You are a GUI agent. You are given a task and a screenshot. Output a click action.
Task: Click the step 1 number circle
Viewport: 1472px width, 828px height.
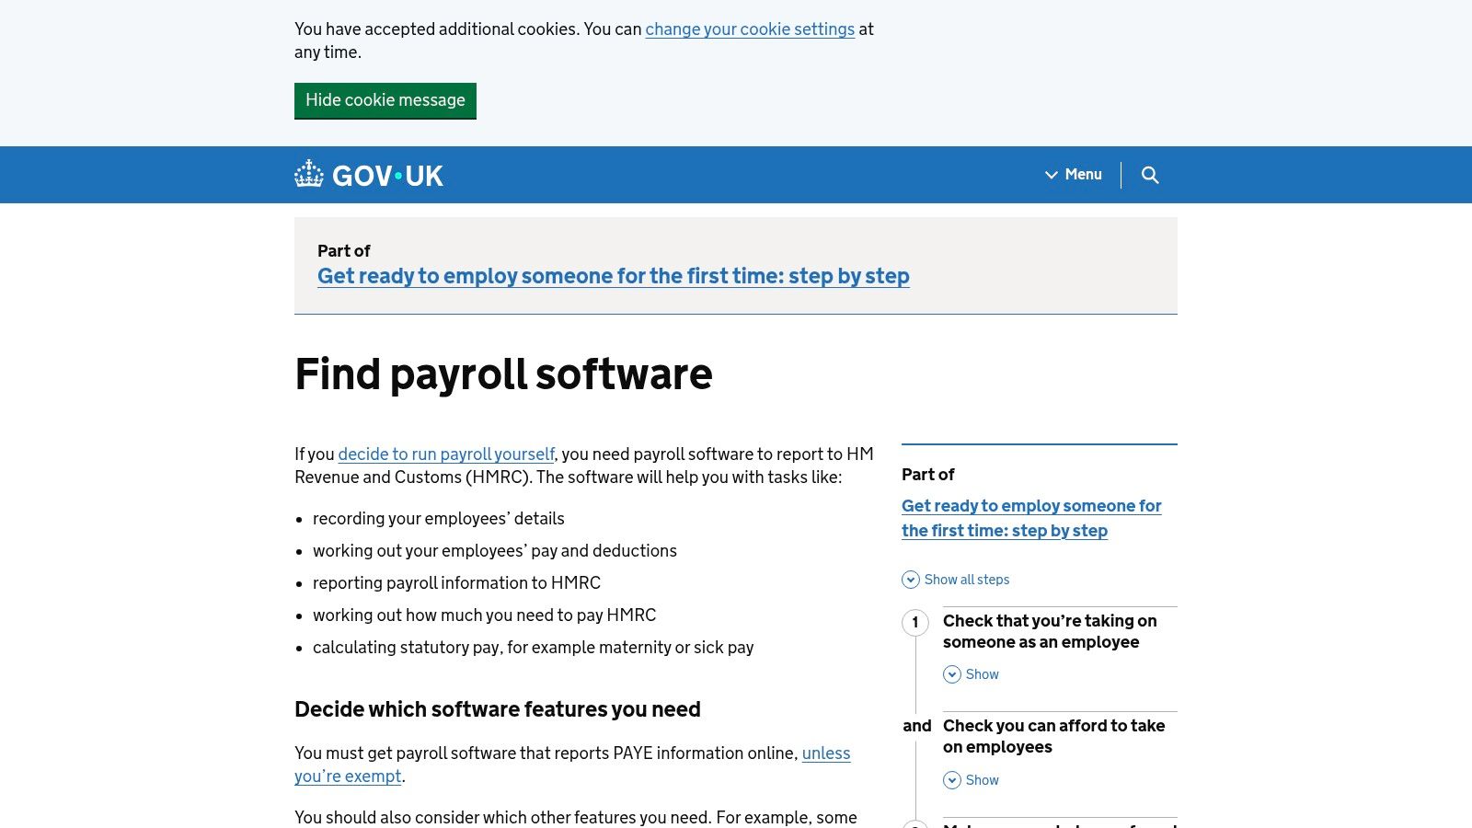coord(914,623)
